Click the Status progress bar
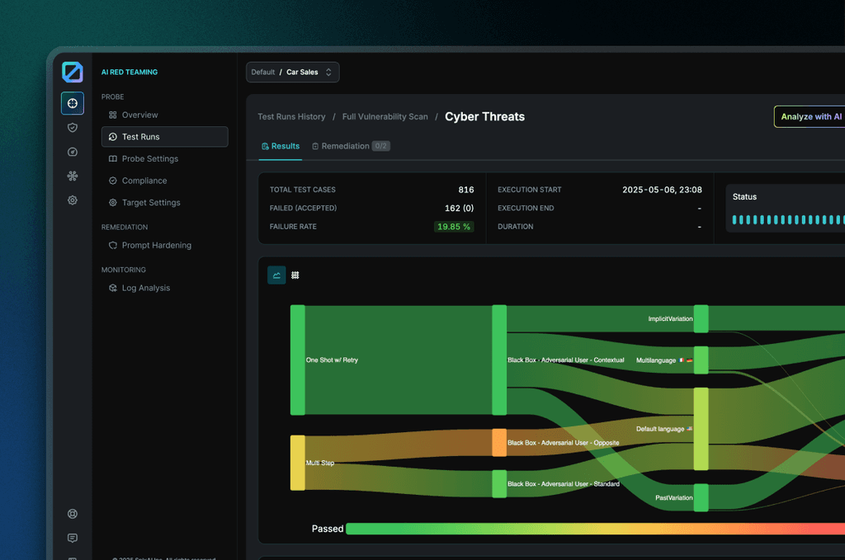Viewport: 845px width, 560px height. [788, 219]
